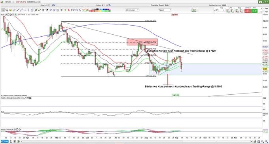Click the black left arrow tool
This screenshot has height=144, width=269.
(x=62, y=10)
